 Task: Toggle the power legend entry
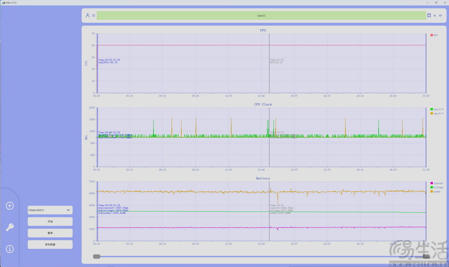point(435,192)
